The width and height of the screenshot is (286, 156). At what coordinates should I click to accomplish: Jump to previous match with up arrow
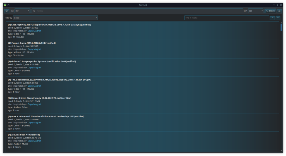[x=272, y=18]
